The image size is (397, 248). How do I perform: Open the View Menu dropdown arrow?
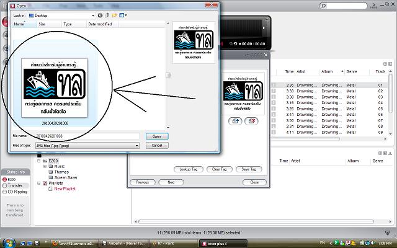click(x=126, y=15)
